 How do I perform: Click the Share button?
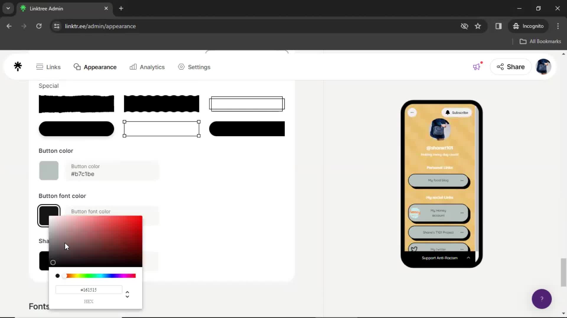click(511, 67)
